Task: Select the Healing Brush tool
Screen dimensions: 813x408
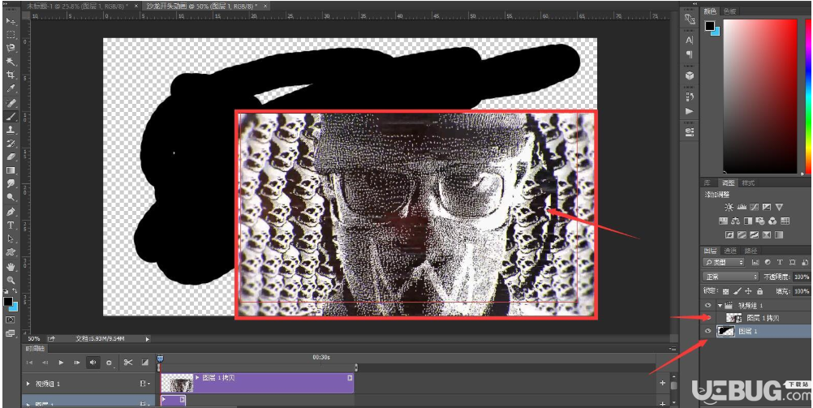Action: 11,103
